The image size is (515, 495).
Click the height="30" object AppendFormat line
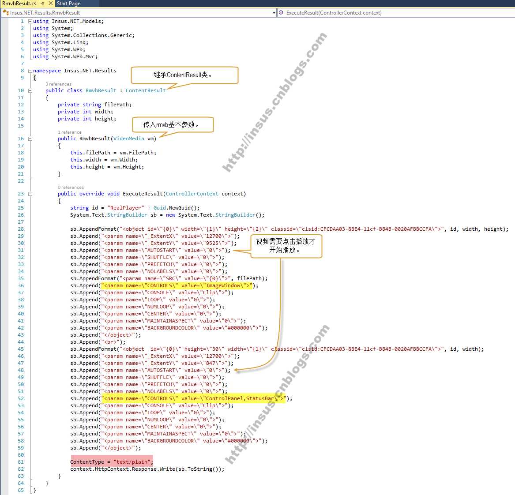click(x=277, y=349)
